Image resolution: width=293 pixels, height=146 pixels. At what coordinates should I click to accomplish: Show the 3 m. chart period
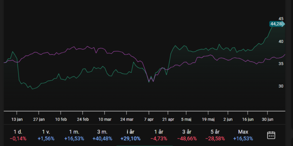click(102, 135)
